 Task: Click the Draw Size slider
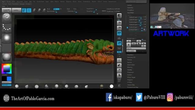point(93,11)
